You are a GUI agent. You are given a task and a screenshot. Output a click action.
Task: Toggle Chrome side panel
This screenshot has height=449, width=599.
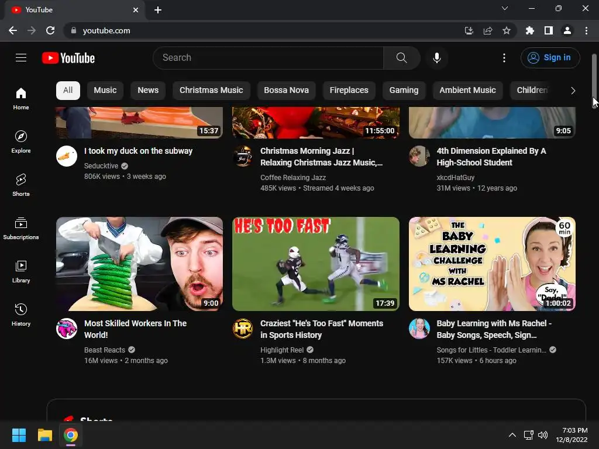[549, 30]
